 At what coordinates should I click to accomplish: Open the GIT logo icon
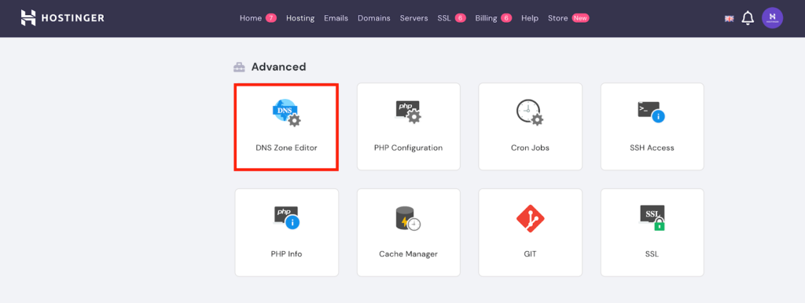click(x=531, y=218)
